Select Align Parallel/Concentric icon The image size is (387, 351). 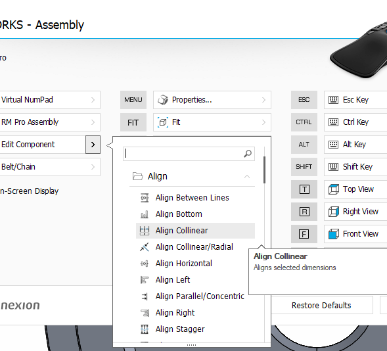point(145,296)
